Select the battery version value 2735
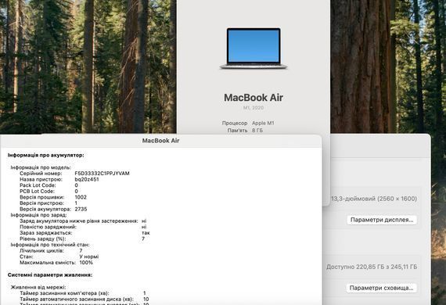The width and height of the screenshot is (446, 305). 81,210
